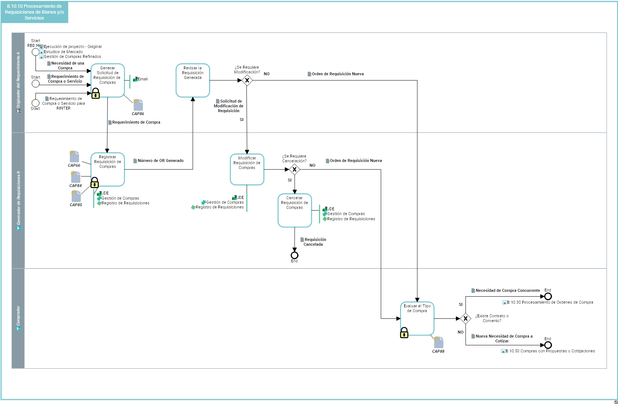Image resolution: width=618 pixels, height=404 pixels.
Task: Click start event for RINTER requirement
Action: [x=35, y=103]
